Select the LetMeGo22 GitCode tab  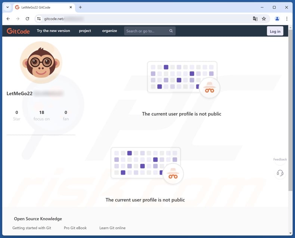click(x=44, y=7)
